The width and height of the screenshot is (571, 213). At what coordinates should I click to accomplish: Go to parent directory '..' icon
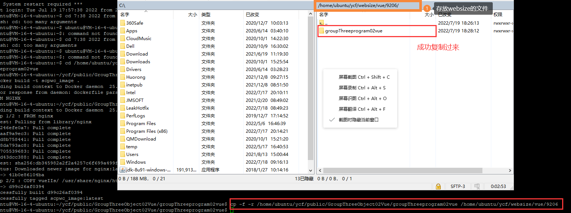(x=321, y=23)
